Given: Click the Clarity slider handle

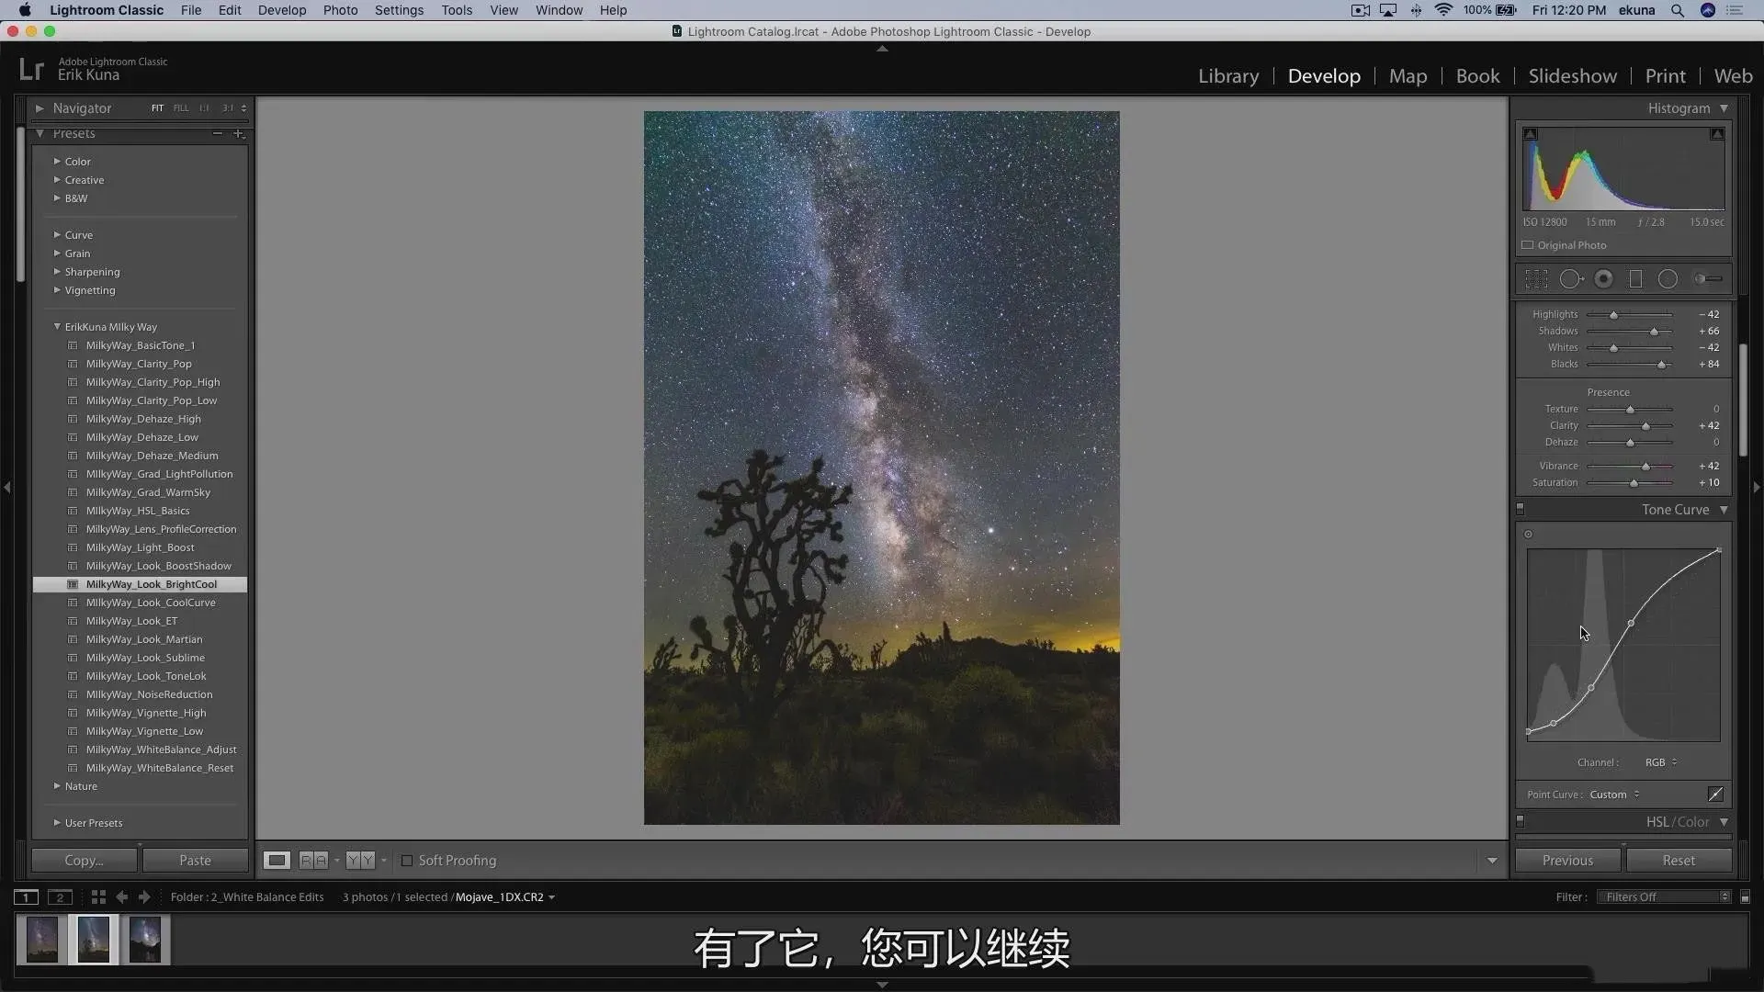Looking at the screenshot, I should click(1645, 426).
